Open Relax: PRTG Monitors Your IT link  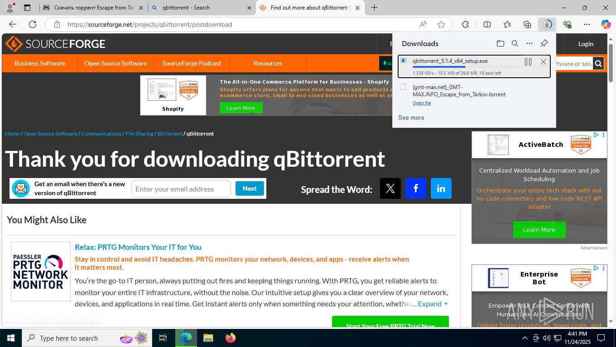[138, 247]
